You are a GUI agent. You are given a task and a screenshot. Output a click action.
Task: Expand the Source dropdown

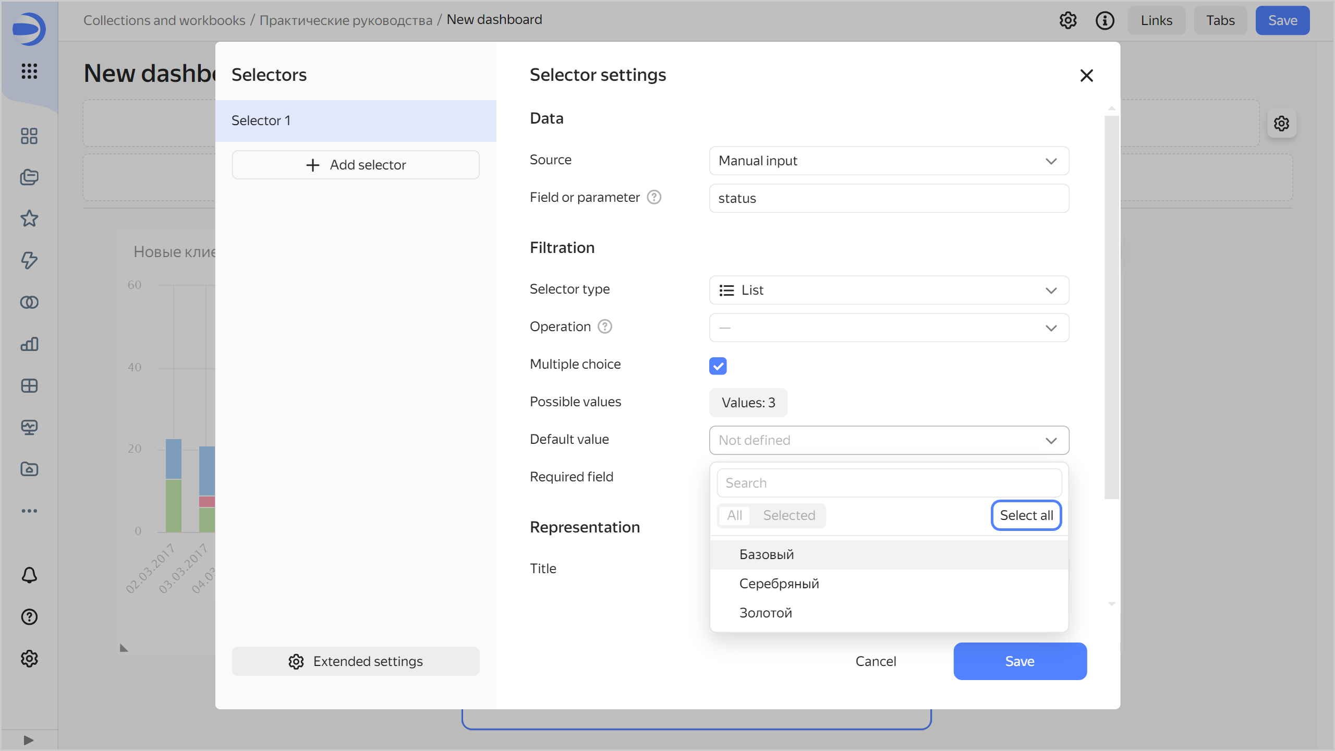[889, 161]
